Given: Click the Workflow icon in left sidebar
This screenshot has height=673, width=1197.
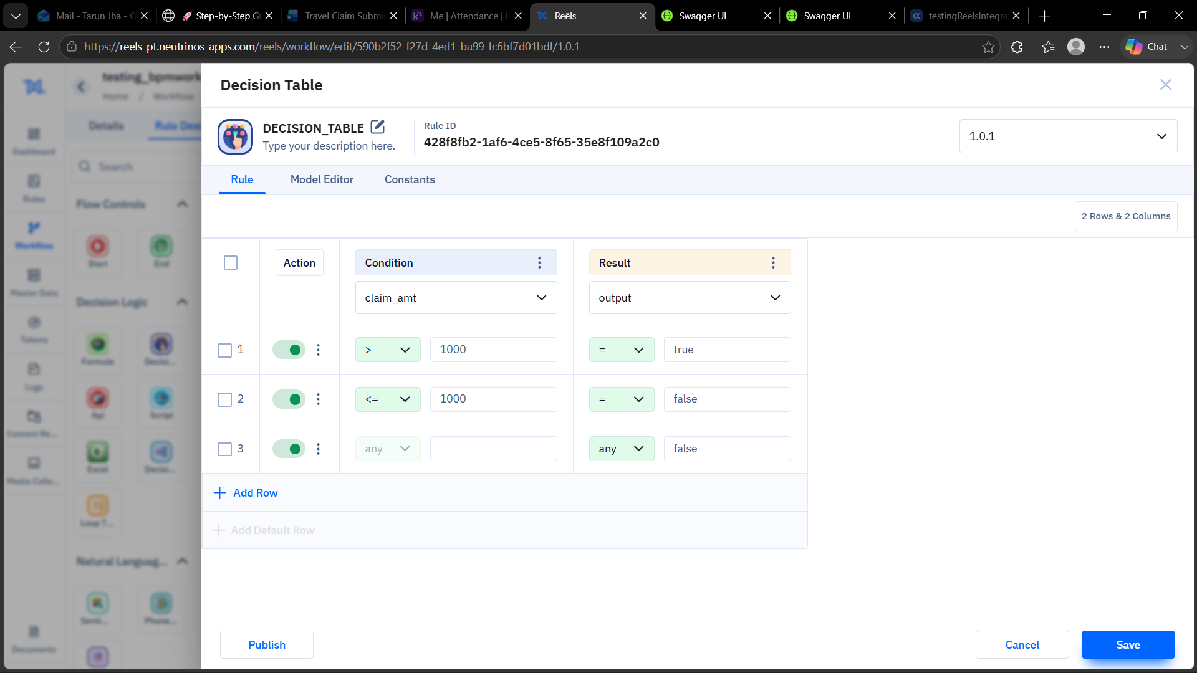Looking at the screenshot, I should (x=34, y=228).
